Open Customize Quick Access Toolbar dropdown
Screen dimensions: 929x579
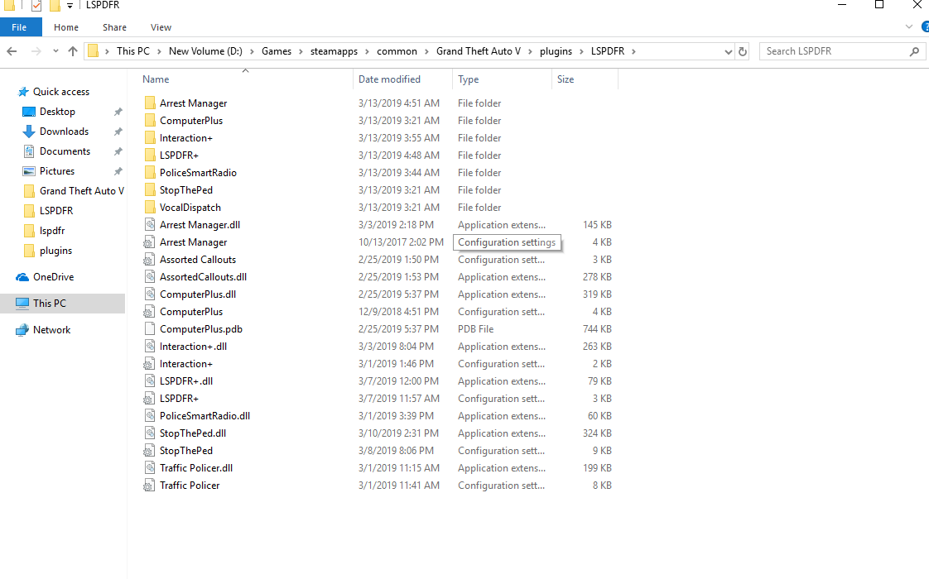click(70, 5)
